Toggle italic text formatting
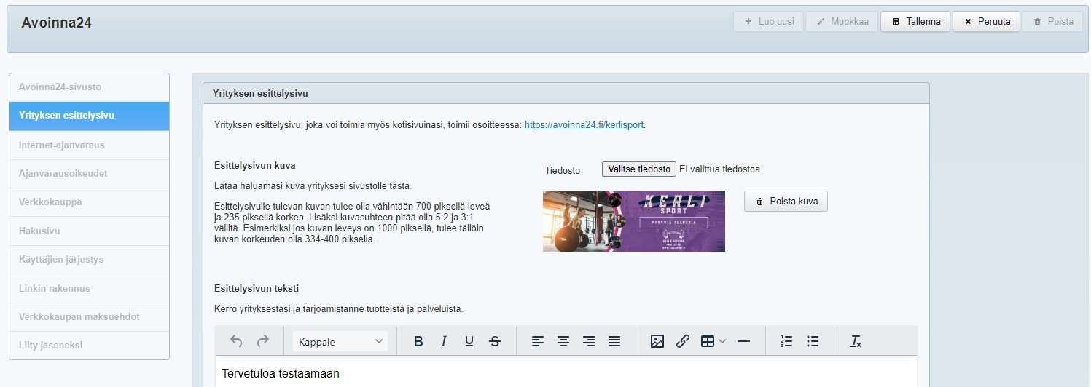1091x387 pixels. (x=444, y=341)
